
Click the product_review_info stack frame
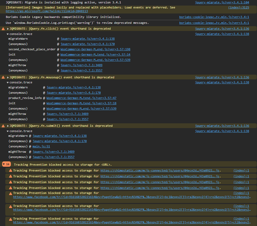25,98
